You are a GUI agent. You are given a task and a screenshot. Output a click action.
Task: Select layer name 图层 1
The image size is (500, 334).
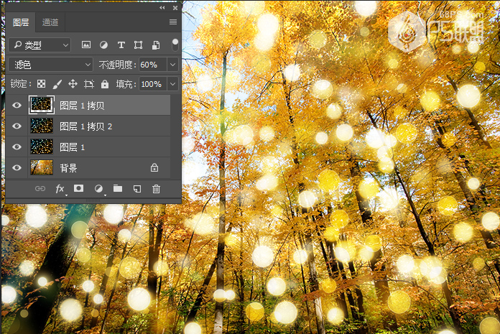(x=72, y=147)
